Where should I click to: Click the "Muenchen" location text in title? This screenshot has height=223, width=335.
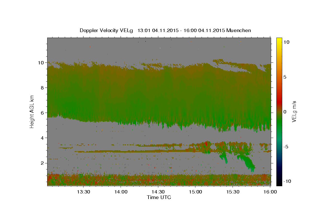tap(239, 30)
